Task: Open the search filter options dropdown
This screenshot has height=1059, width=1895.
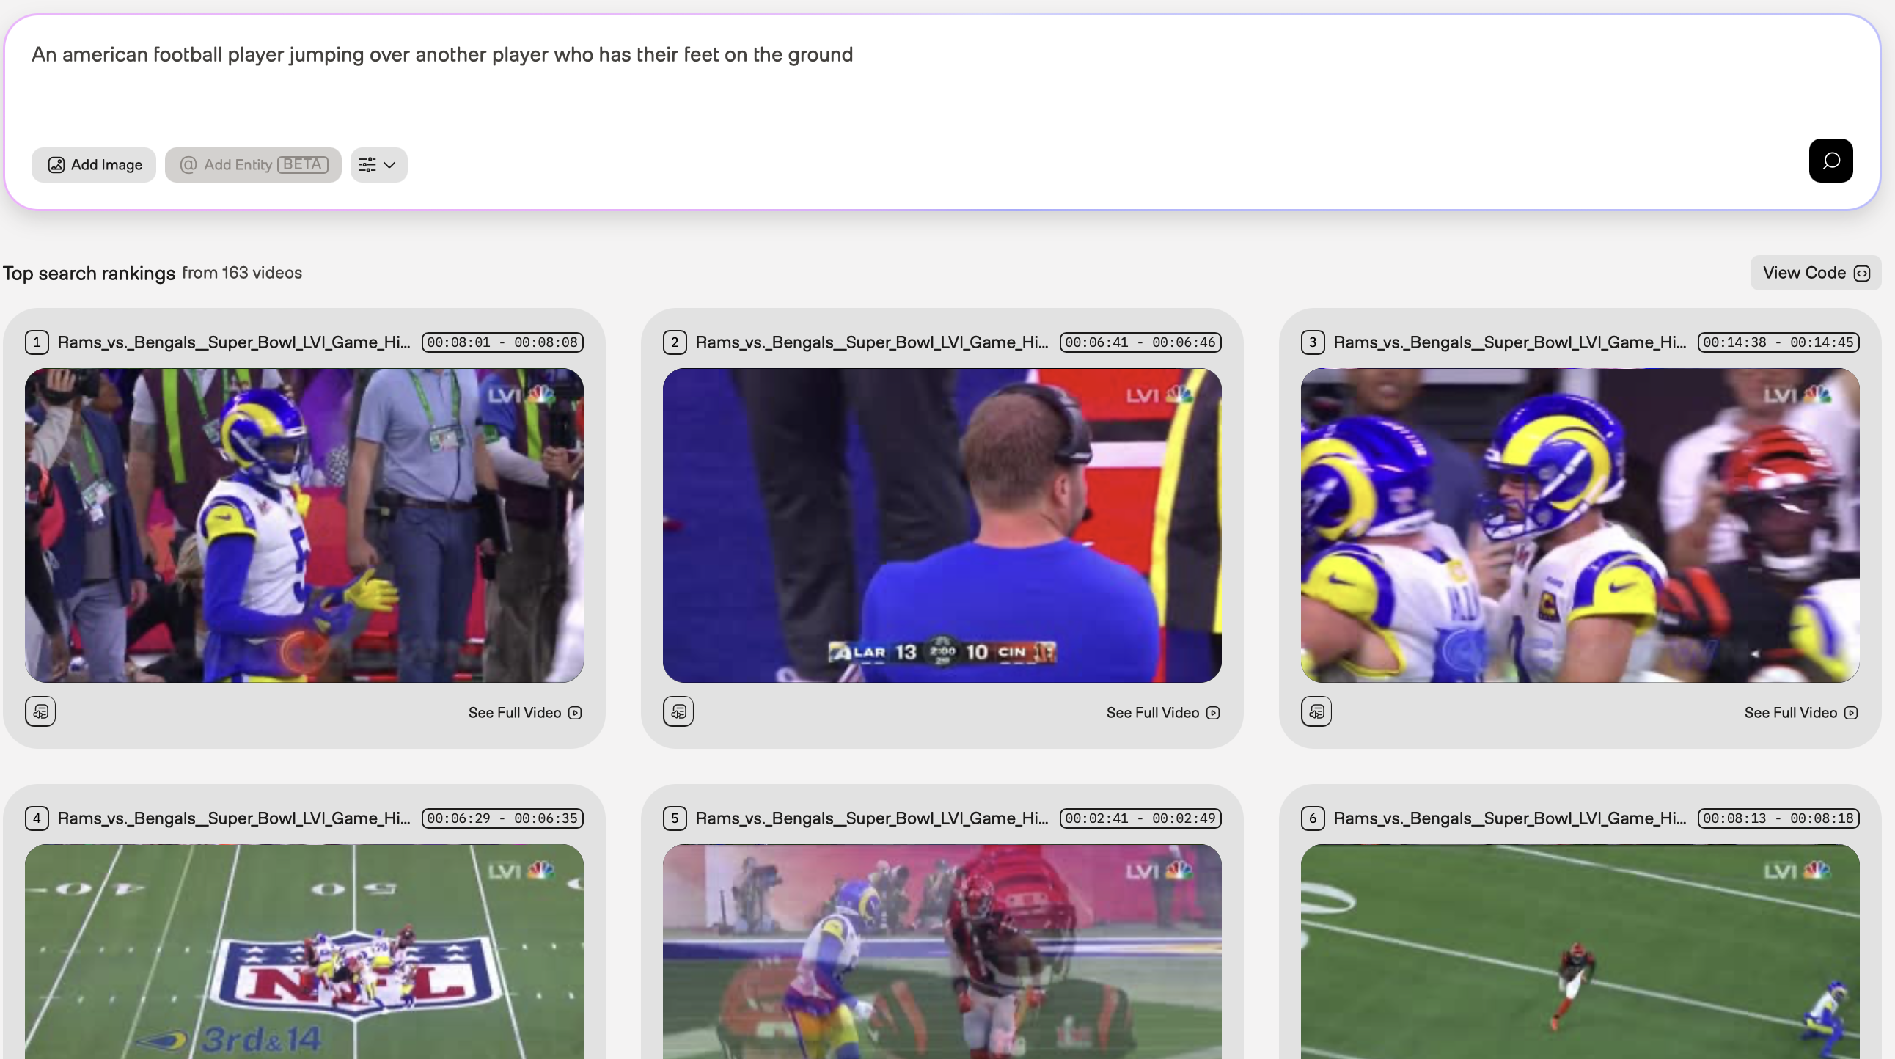Action: [378, 165]
